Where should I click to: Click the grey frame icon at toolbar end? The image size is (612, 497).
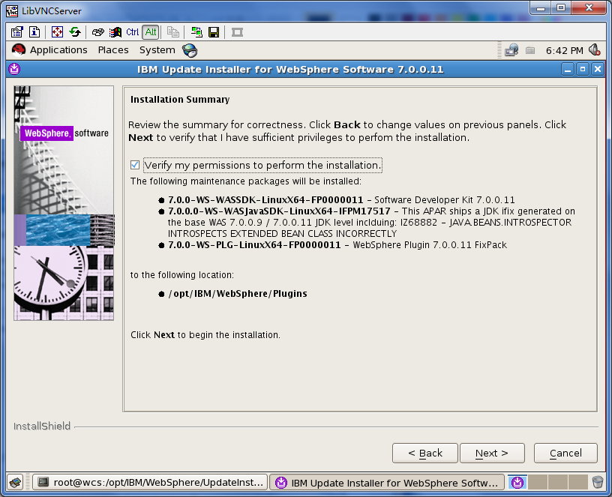(x=237, y=32)
